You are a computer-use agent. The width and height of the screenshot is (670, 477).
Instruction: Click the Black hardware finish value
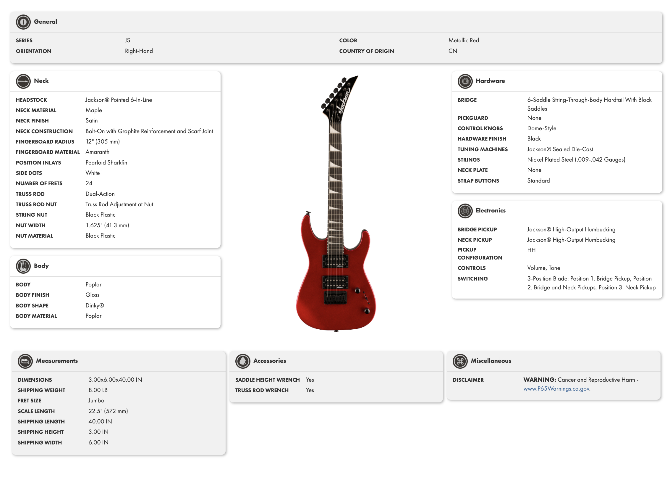click(x=534, y=138)
